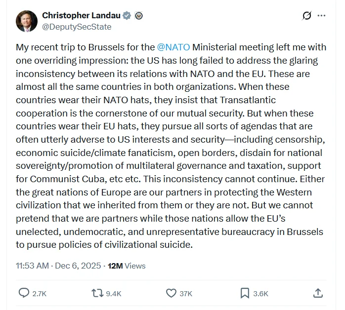Screen dimensions: 345x310
Task: Click the 2.7K replies count
Action: pos(39,294)
